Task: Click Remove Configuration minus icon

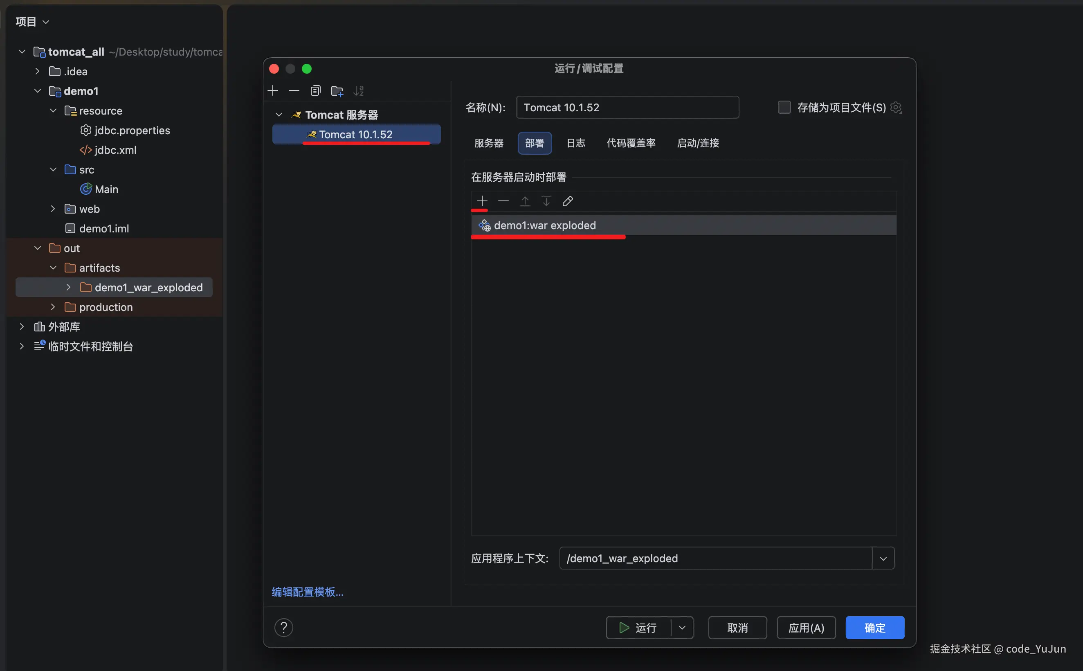Action: tap(294, 91)
